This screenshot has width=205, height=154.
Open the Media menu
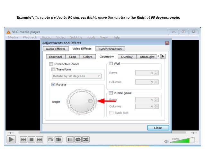point(13,37)
